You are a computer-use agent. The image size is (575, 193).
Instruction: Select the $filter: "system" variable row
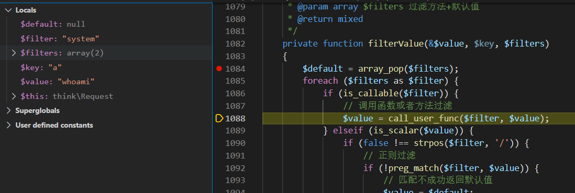click(x=106, y=39)
